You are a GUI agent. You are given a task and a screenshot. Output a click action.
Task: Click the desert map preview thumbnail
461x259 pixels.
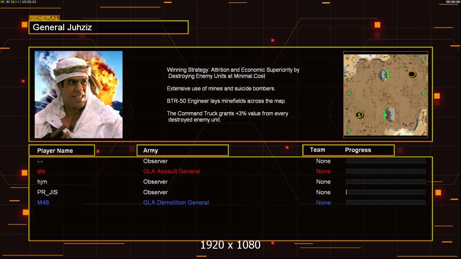pyautogui.click(x=385, y=95)
